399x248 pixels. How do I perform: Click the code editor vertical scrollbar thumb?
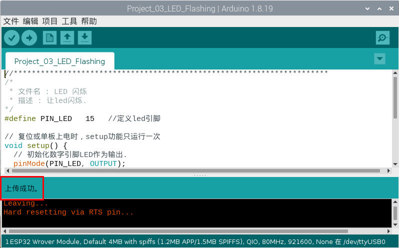tap(395, 97)
